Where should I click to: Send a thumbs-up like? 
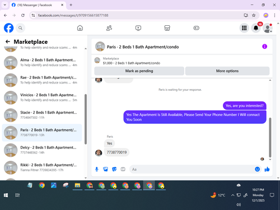(x=267, y=169)
